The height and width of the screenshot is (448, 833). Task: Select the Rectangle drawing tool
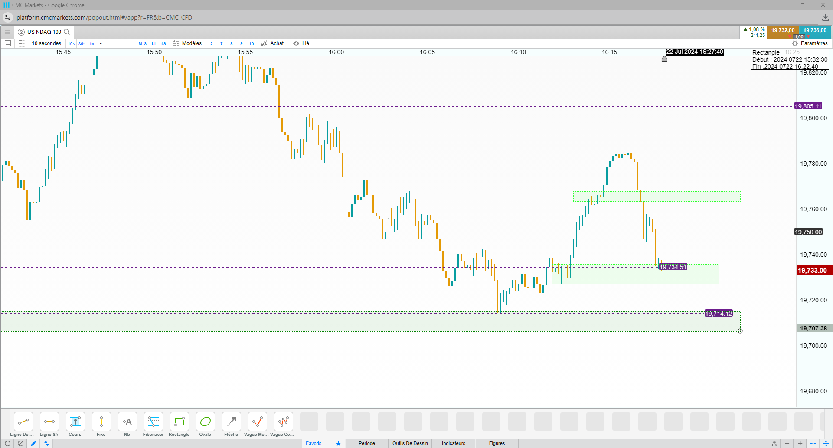[179, 425]
